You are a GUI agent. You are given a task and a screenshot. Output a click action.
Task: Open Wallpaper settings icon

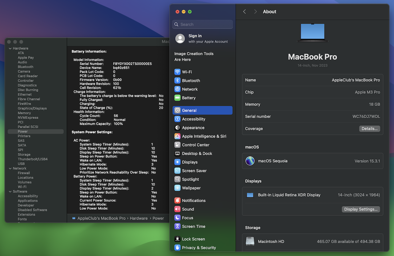tap(177, 188)
